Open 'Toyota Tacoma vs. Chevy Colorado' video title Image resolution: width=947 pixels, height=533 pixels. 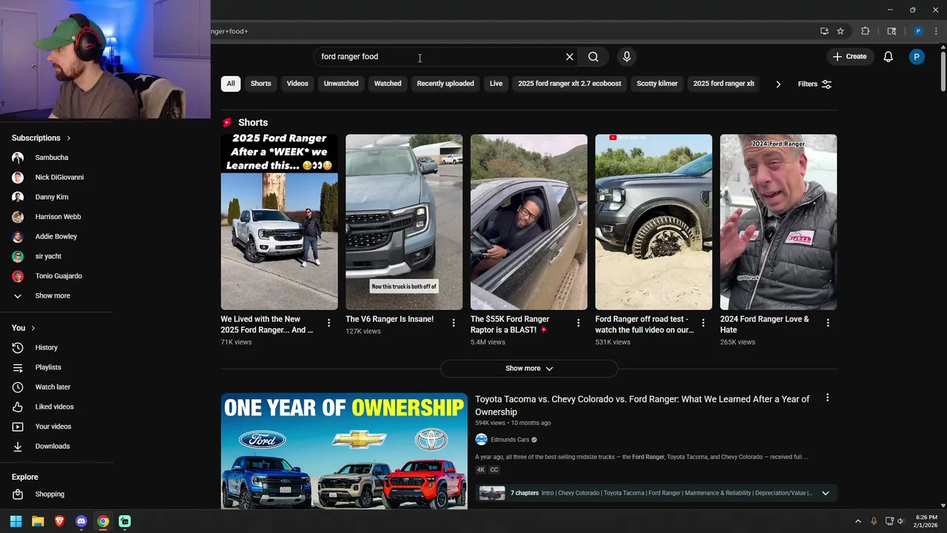[x=642, y=405]
